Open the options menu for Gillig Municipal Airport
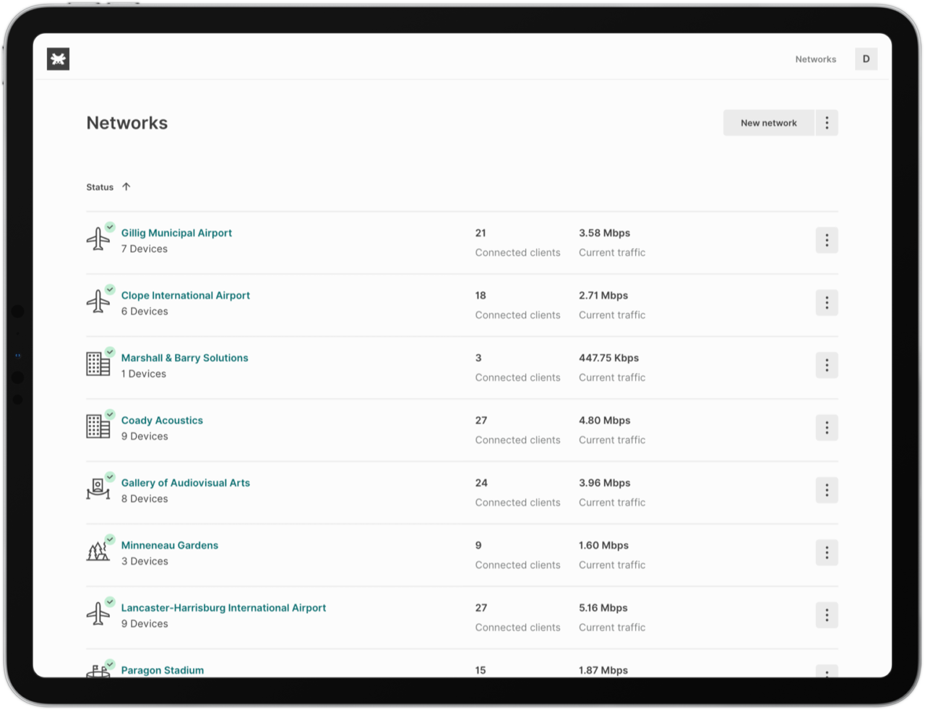 point(827,240)
